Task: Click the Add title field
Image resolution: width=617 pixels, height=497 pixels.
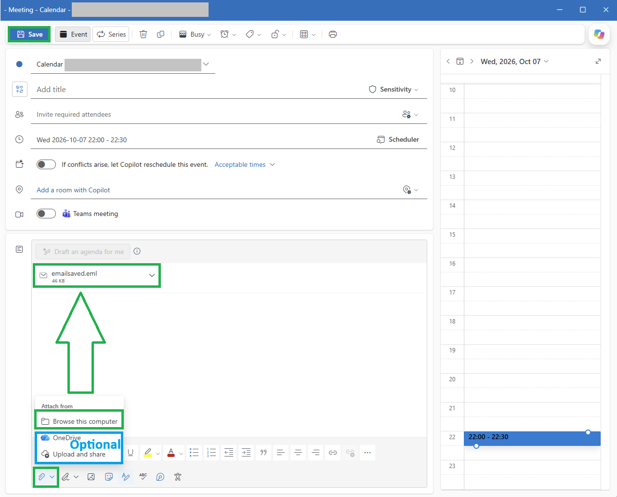Action: (x=197, y=89)
